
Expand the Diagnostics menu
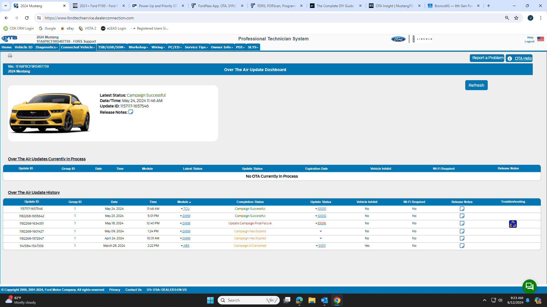pyautogui.click(x=47, y=47)
